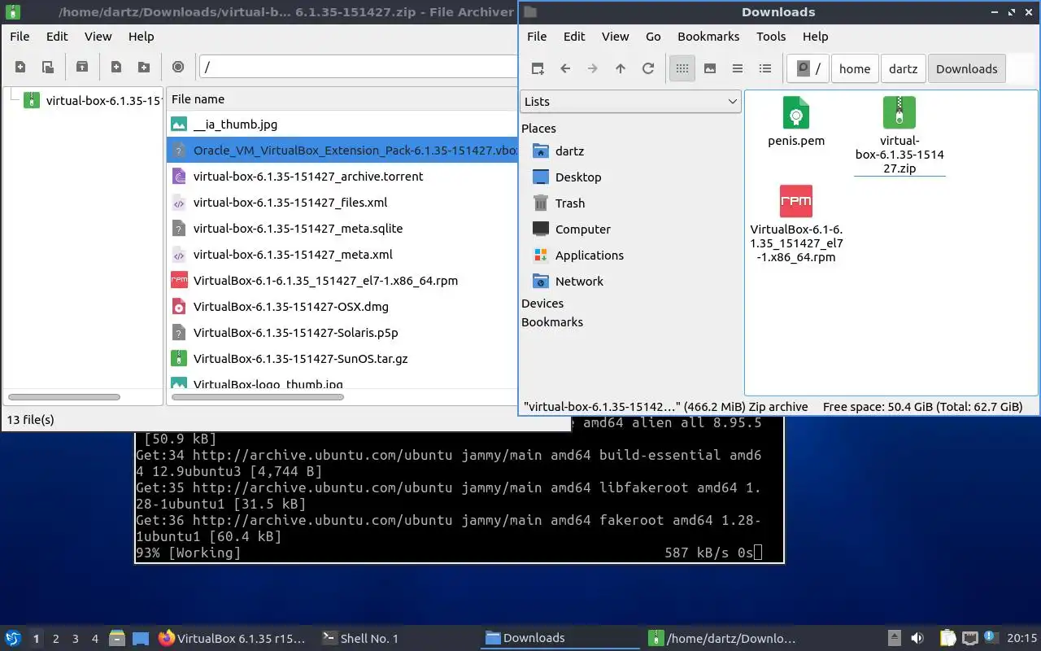Viewport: 1041px width, 651px height.
Task: Click the Downloads breadcrumb button
Action: (967, 69)
